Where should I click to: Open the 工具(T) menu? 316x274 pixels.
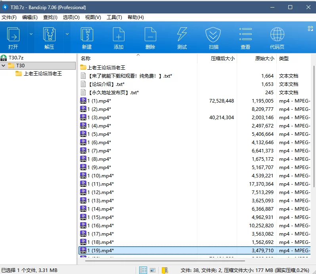114,17
